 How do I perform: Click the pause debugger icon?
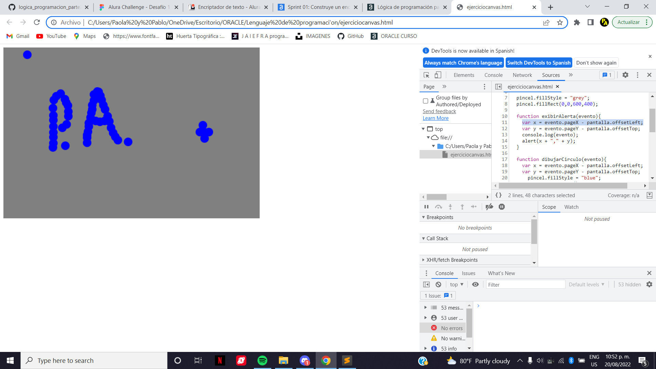click(x=426, y=207)
